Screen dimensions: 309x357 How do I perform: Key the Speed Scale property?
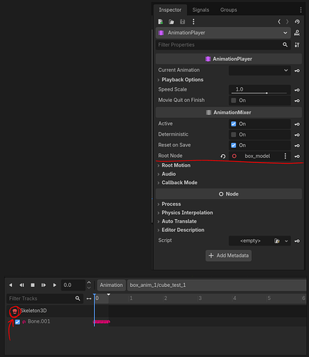[297, 90]
